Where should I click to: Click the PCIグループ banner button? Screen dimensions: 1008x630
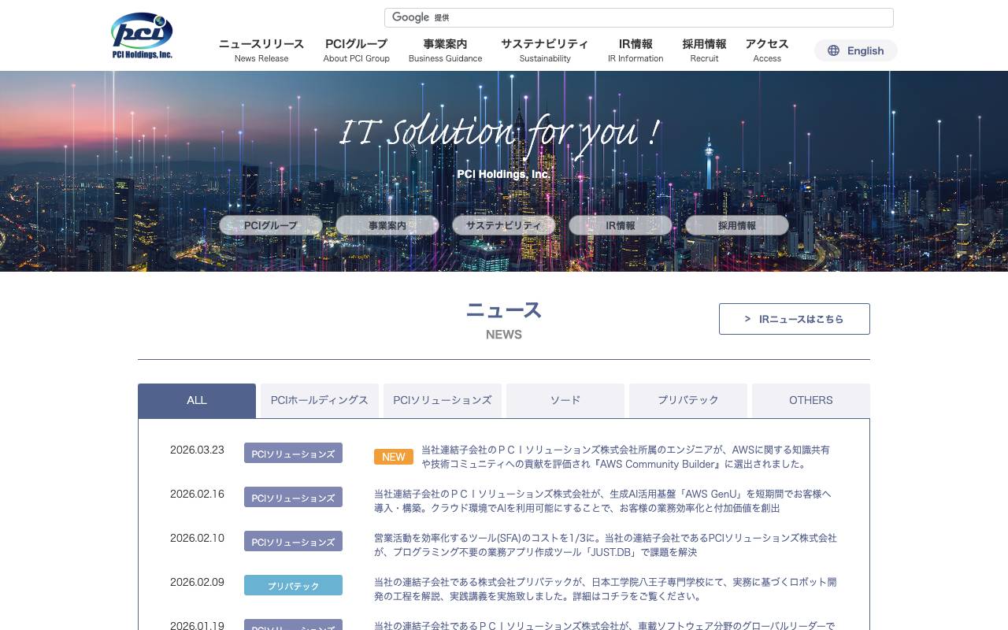pyautogui.click(x=270, y=225)
